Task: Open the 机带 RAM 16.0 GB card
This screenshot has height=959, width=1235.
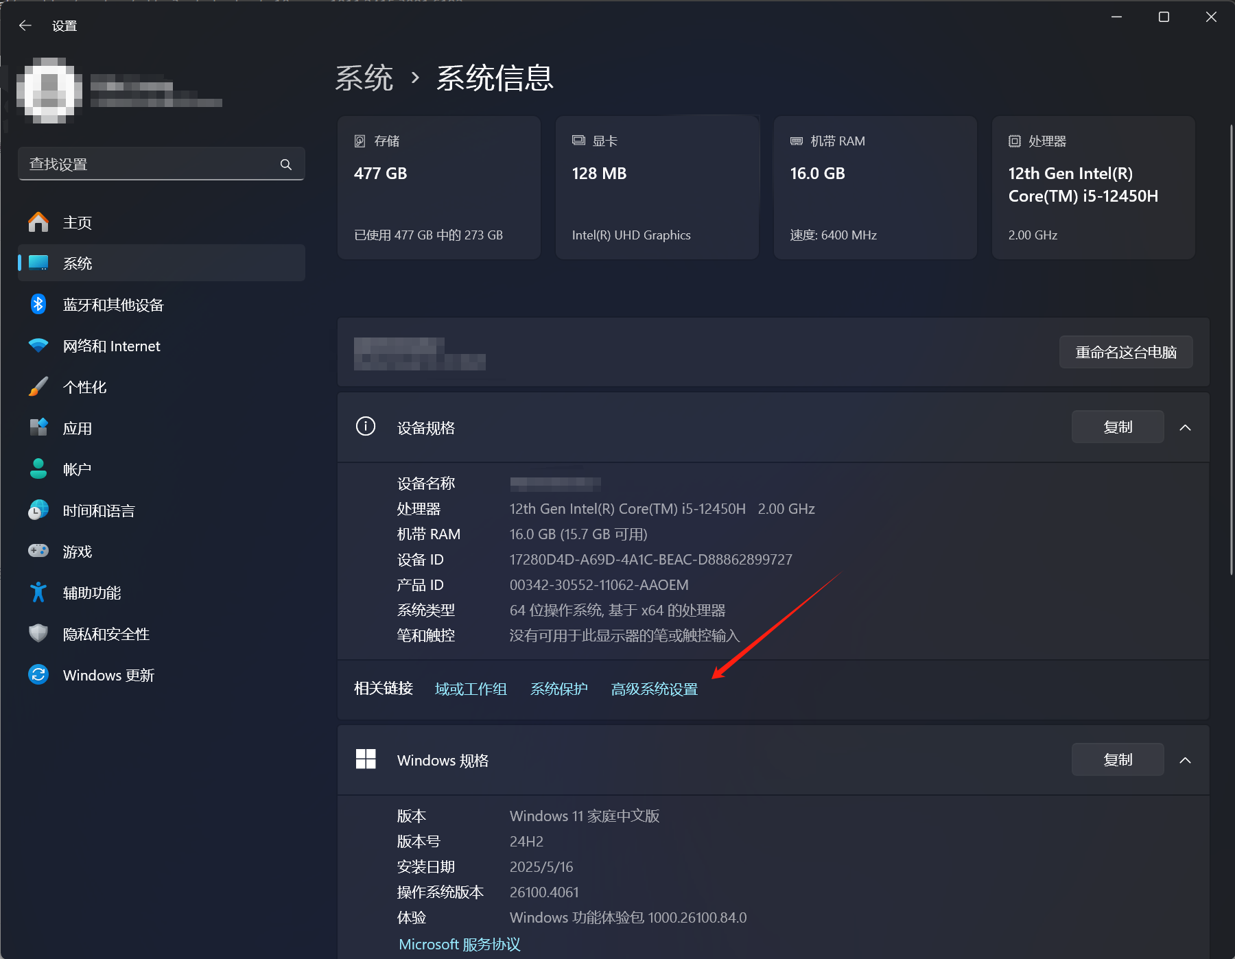Action: pyautogui.click(x=875, y=187)
